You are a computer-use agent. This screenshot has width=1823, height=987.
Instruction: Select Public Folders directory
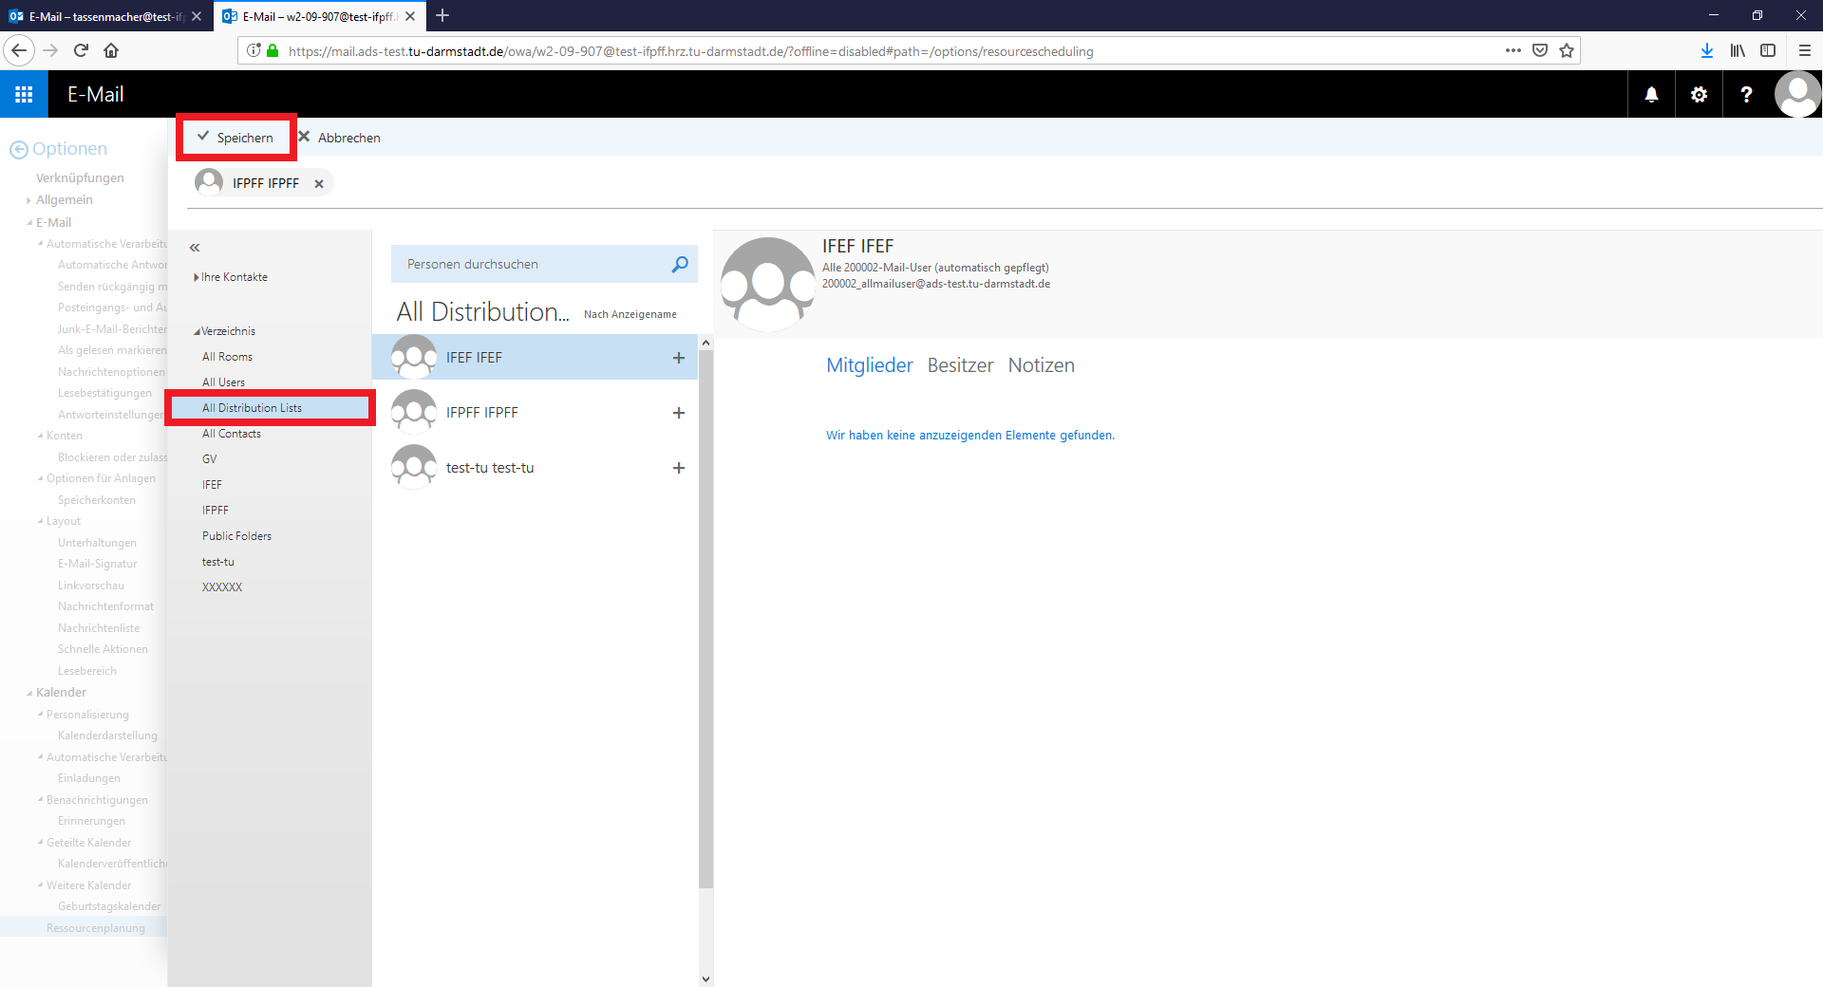click(236, 536)
